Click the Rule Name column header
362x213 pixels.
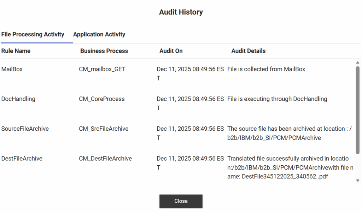point(16,51)
